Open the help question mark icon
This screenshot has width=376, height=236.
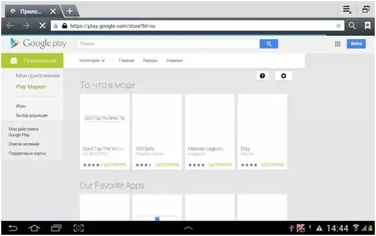tap(262, 76)
